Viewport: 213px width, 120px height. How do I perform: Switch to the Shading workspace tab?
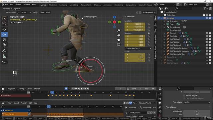pyautogui.click(x=97, y=5)
